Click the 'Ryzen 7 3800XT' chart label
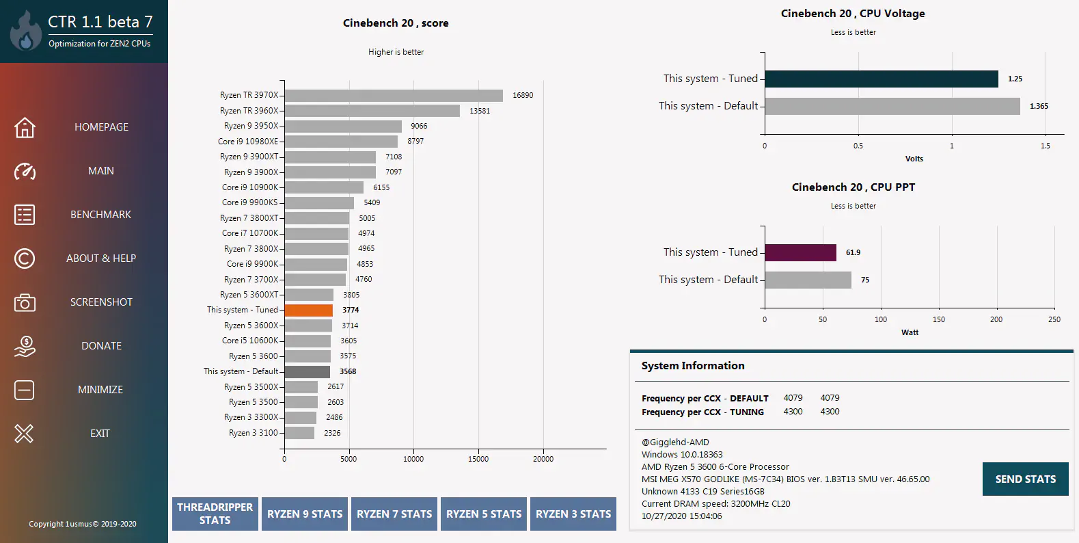This screenshot has width=1079, height=543. click(x=249, y=218)
